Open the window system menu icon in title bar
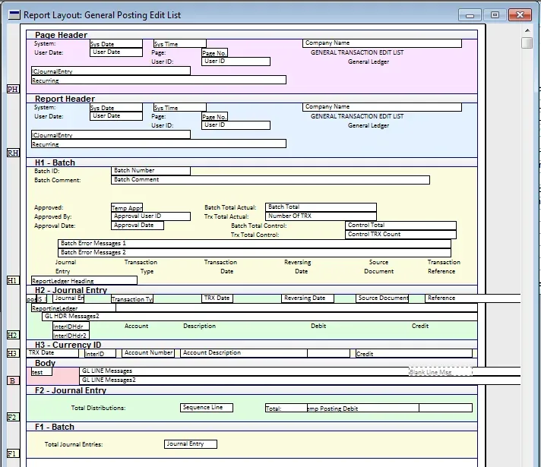 pos(13,14)
